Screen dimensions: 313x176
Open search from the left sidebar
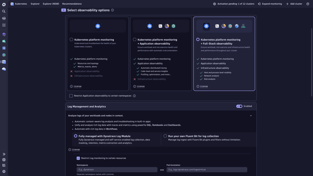4,11
